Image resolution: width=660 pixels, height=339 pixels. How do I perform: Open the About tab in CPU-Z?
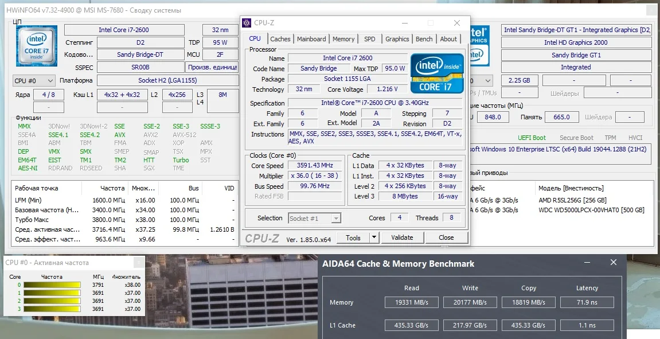click(448, 39)
